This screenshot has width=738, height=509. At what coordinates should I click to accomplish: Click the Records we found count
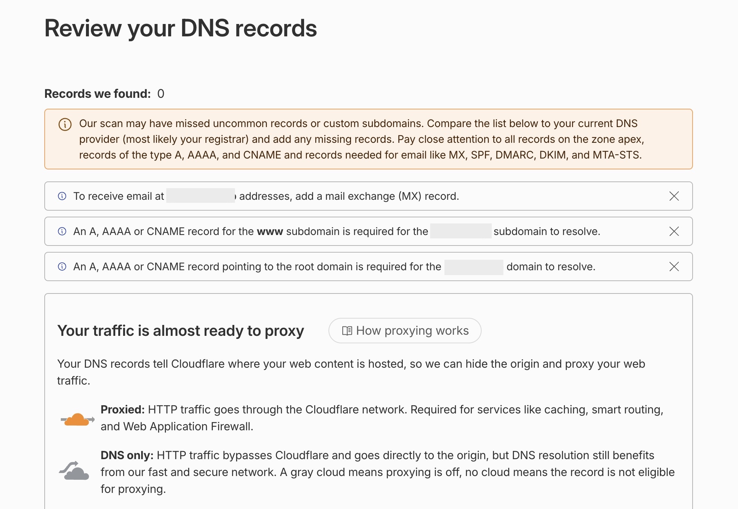point(161,94)
